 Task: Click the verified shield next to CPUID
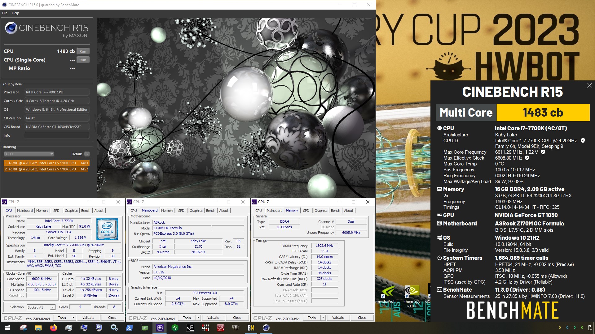[583, 140]
